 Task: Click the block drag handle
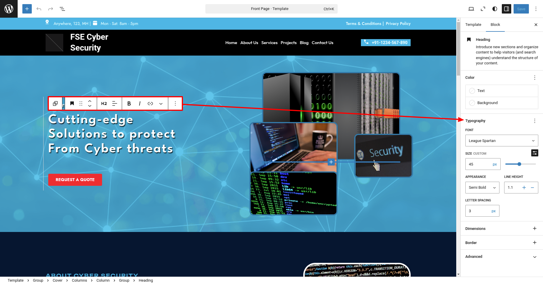point(81,103)
